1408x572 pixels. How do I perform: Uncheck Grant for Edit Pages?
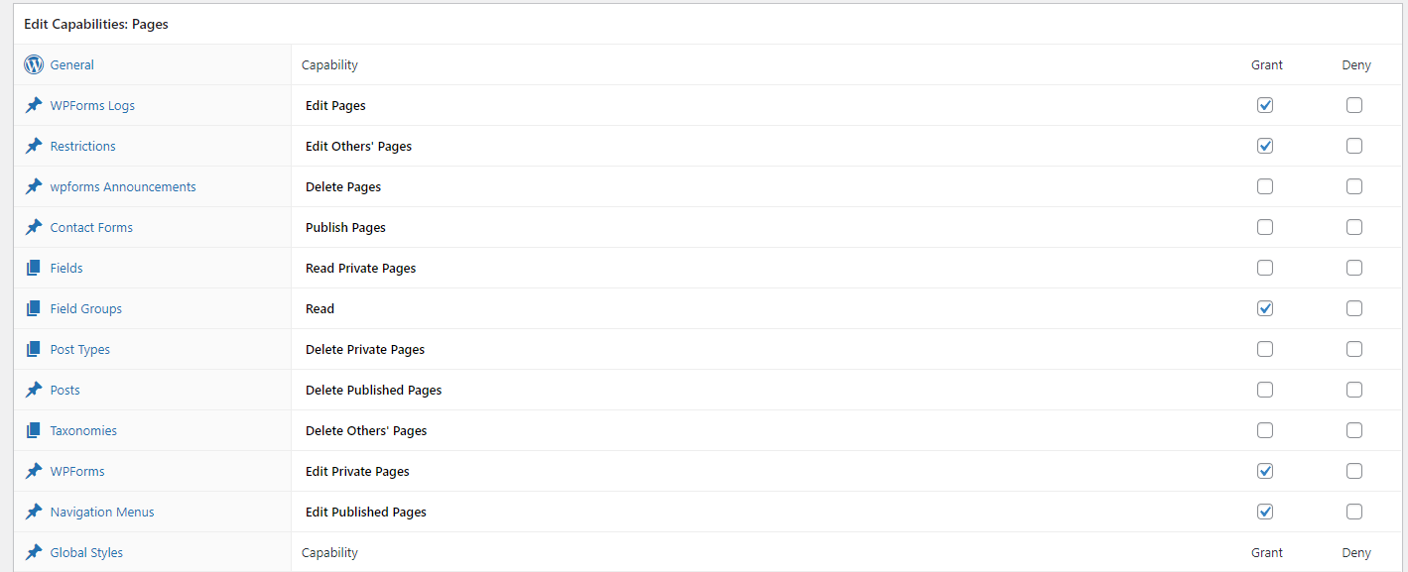[x=1265, y=105]
